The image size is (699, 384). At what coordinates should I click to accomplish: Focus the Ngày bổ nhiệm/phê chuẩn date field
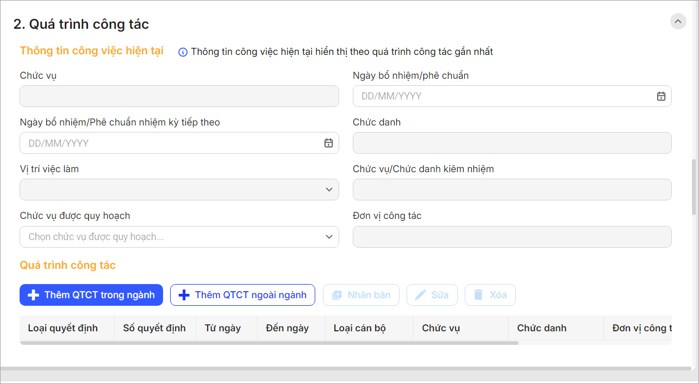500,96
